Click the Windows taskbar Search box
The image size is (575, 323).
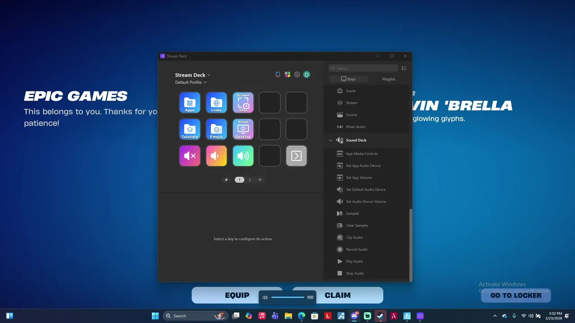[195, 316]
